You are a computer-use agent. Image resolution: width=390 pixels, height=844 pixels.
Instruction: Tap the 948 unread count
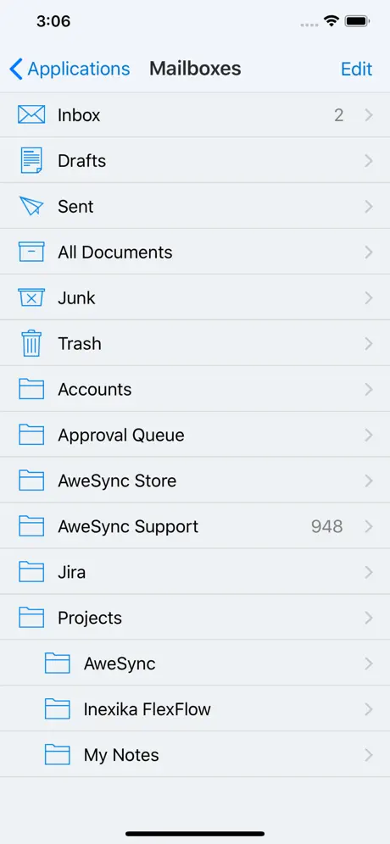coord(327,526)
